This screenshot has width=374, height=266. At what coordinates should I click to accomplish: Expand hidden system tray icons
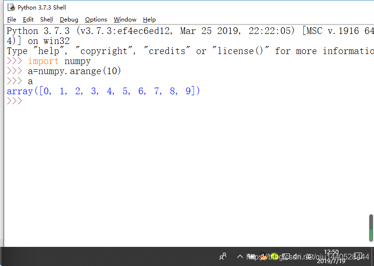point(240,256)
